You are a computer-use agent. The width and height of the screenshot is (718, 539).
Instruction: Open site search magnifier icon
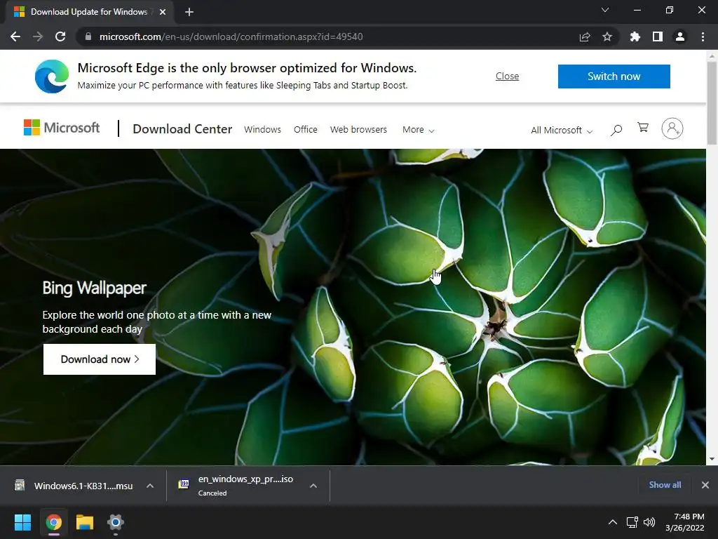click(x=616, y=130)
